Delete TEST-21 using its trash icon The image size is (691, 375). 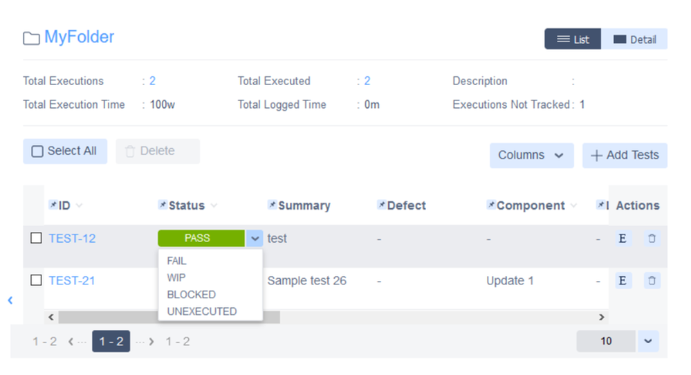(x=652, y=281)
